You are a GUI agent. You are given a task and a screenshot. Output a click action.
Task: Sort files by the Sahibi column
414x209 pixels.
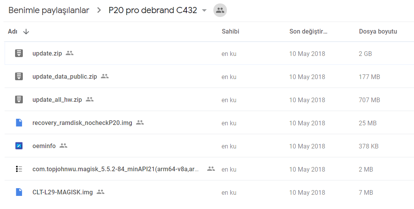(230, 31)
